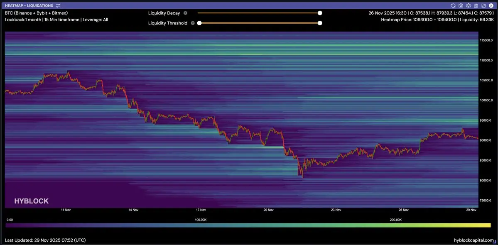Expand the widget with the fullscreen icon

[483, 6]
